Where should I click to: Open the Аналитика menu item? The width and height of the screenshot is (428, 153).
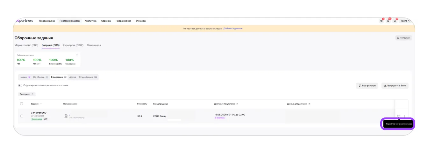(x=90, y=21)
